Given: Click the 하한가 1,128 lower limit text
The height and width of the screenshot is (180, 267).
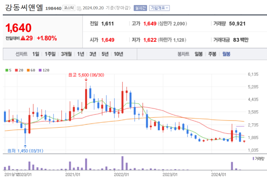Looking at the screenshot, I should tap(172, 40).
